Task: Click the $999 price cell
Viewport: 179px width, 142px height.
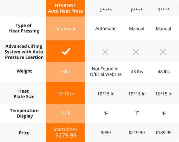Action: click(105, 133)
